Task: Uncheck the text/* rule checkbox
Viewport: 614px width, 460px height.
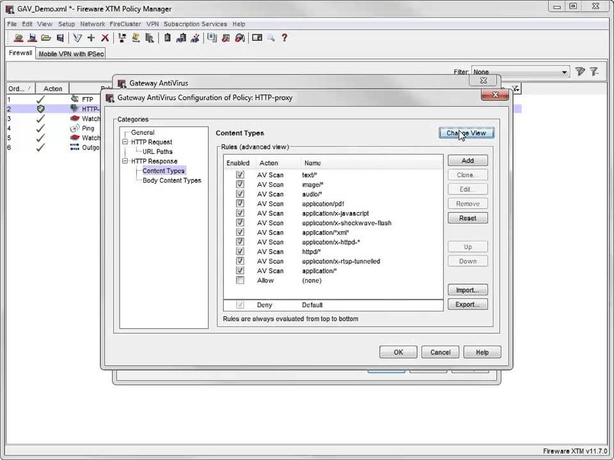Action: [x=240, y=174]
